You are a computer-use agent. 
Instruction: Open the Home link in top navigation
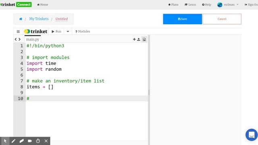pyautogui.click(x=43, y=4)
